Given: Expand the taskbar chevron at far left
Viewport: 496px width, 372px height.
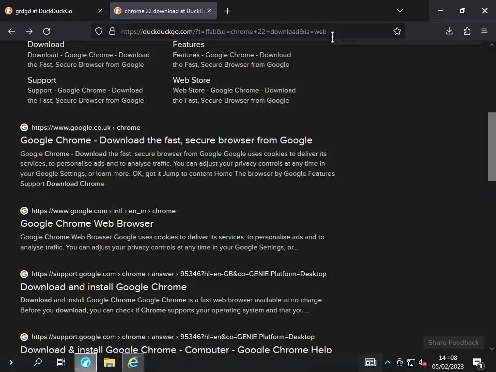Looking at the screenshot, I should click(x=11, y=362).
